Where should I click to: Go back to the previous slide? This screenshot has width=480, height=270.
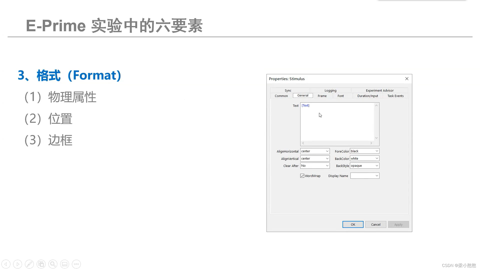(x=6, y=264)
